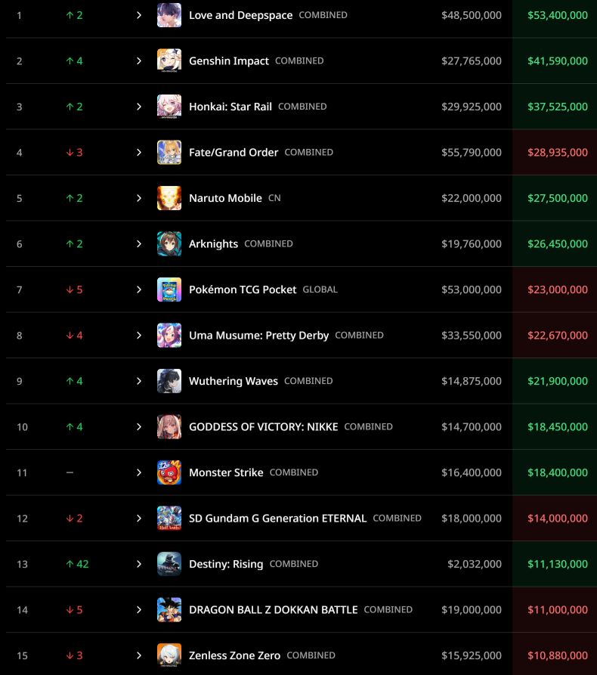This screenshot has height=675, width=597.
Task: Select the $37,525,000 revenue value
Action: [x=558, y=107]
